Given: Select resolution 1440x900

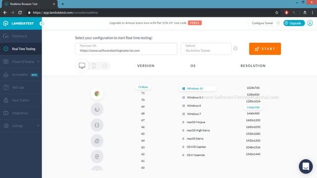Looking at the screenshot, I should pos(253,113).
